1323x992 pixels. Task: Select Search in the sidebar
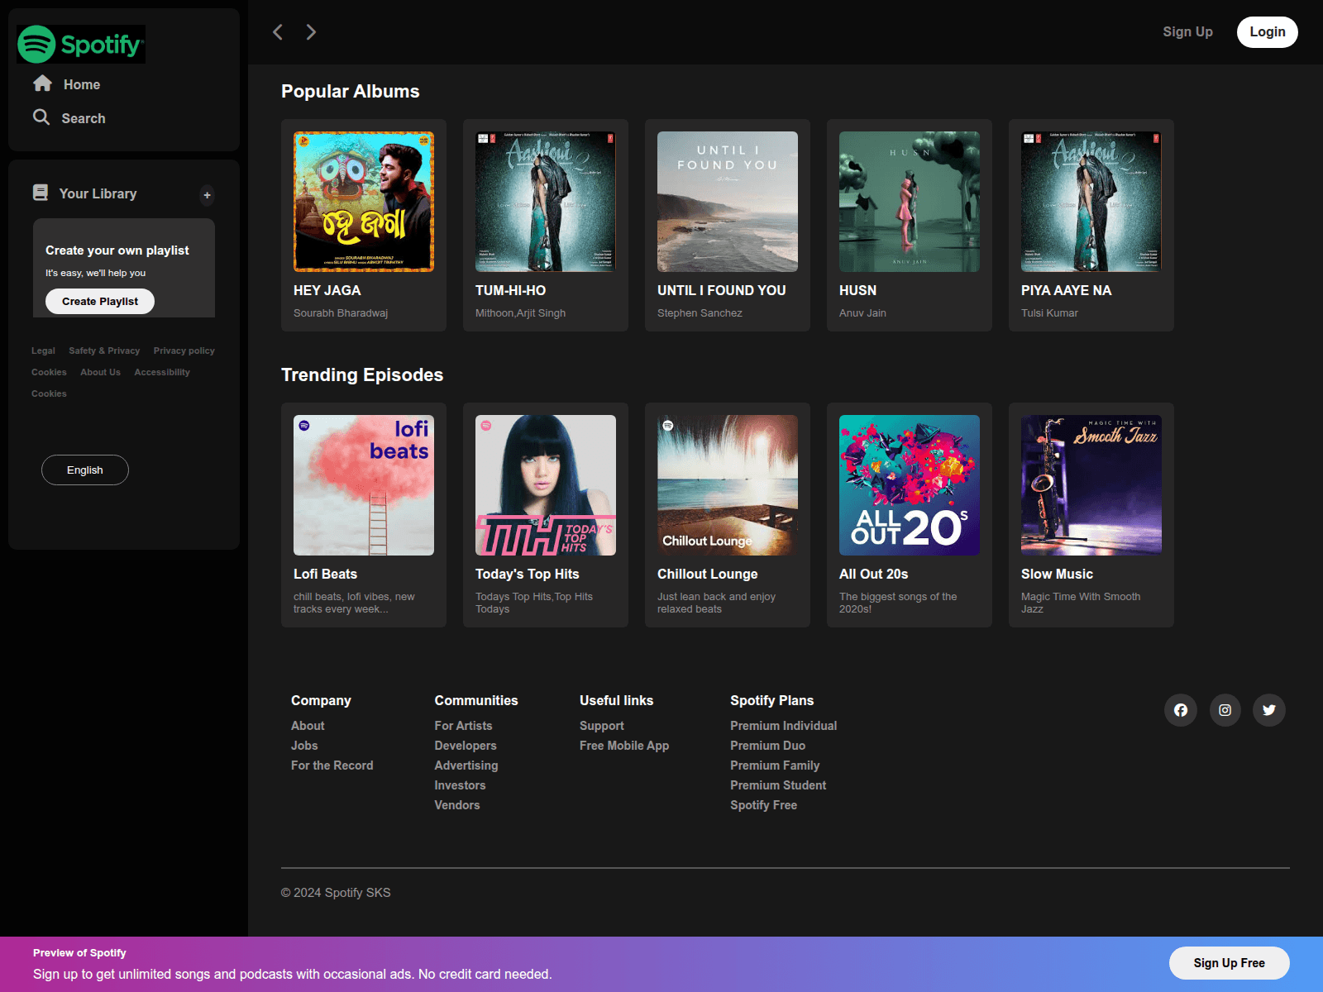click(84, 118)
